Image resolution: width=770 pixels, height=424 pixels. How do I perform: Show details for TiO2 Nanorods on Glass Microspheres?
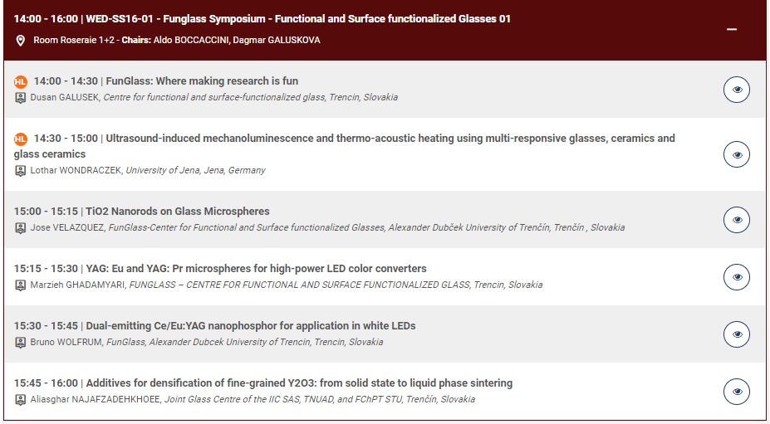(x=737, y=219)
